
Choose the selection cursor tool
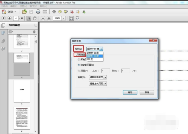[29, 18]
